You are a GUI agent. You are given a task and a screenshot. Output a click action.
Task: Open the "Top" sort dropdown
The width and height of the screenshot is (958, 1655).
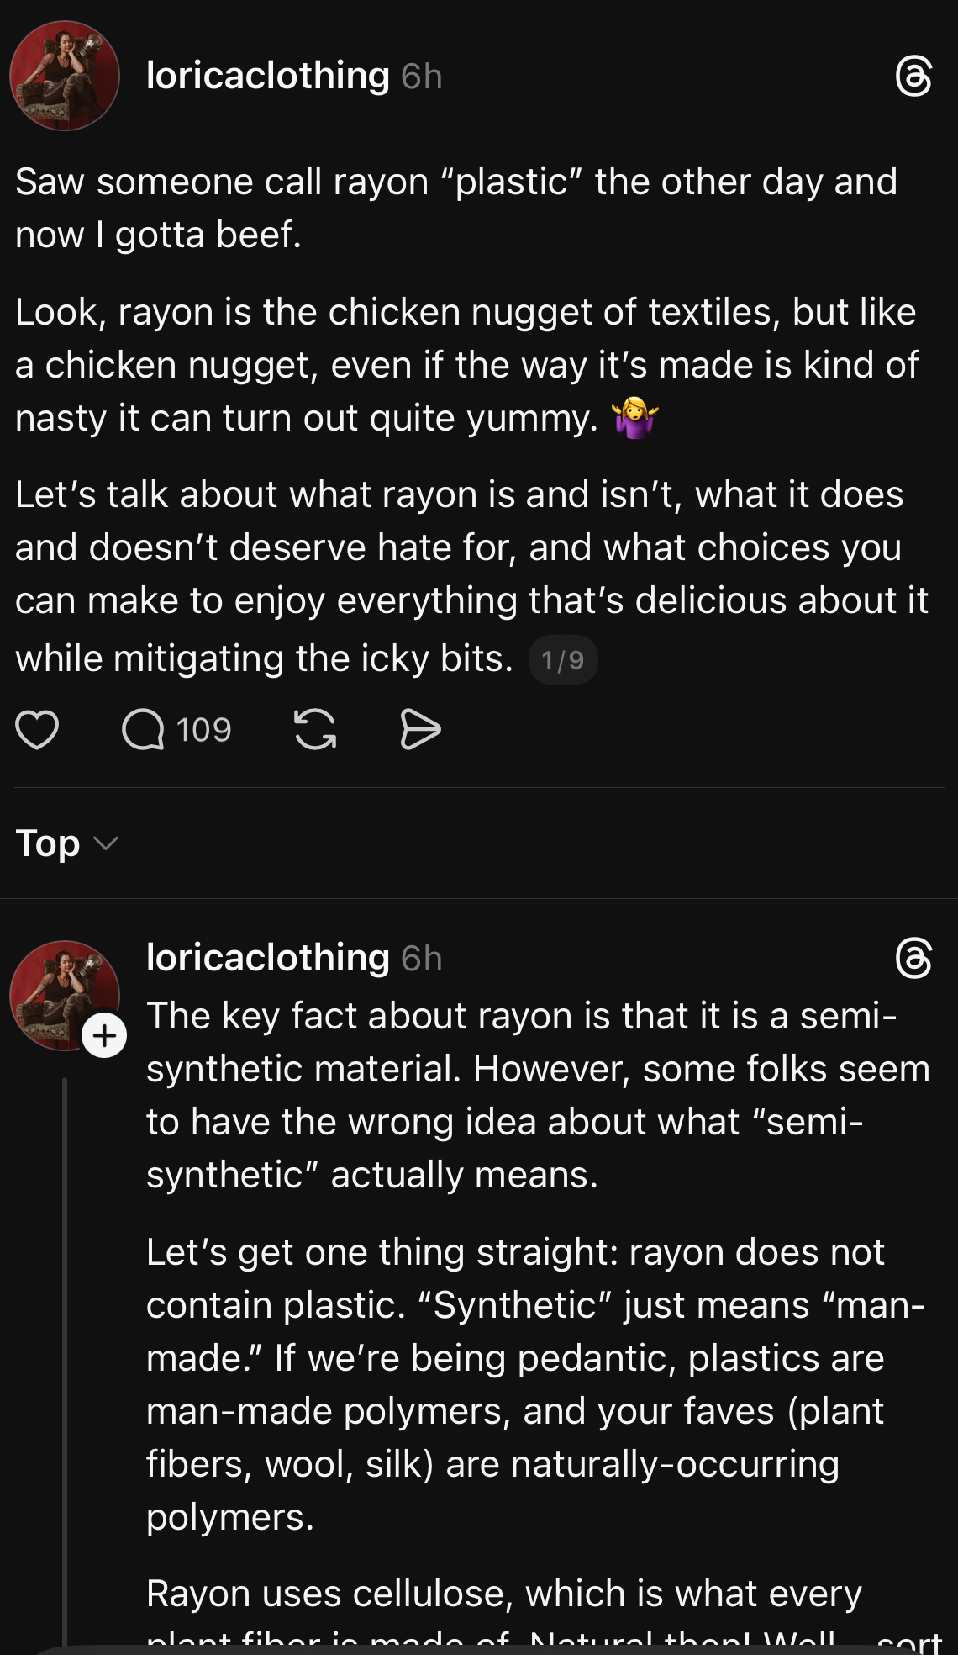48,843
